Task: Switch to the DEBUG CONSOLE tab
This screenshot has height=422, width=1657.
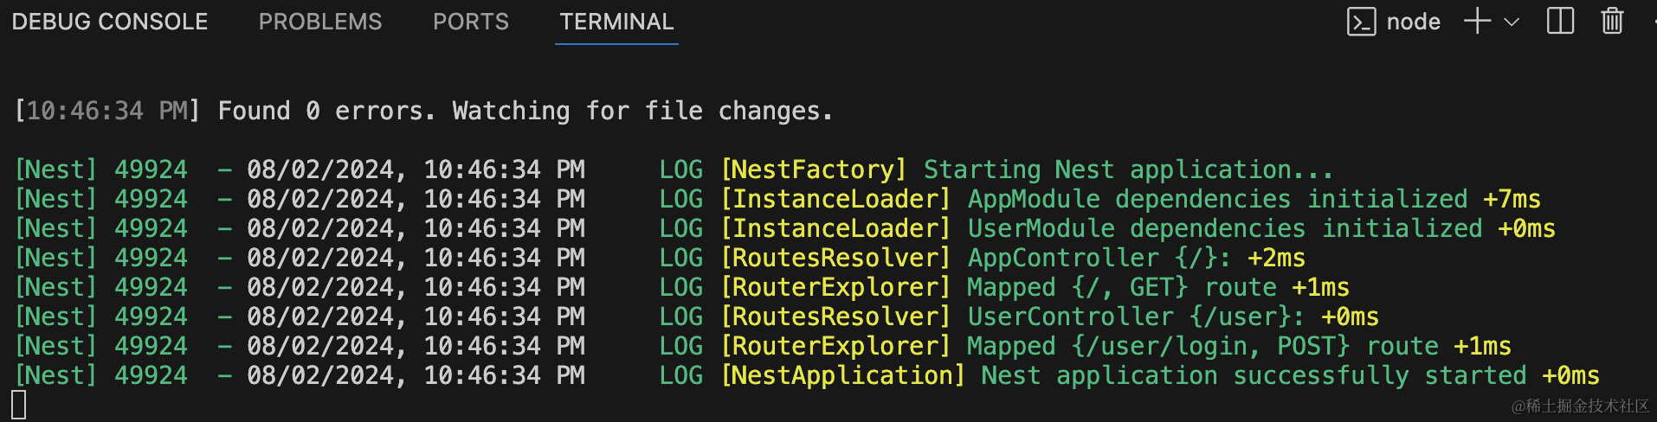Action: 110,22
